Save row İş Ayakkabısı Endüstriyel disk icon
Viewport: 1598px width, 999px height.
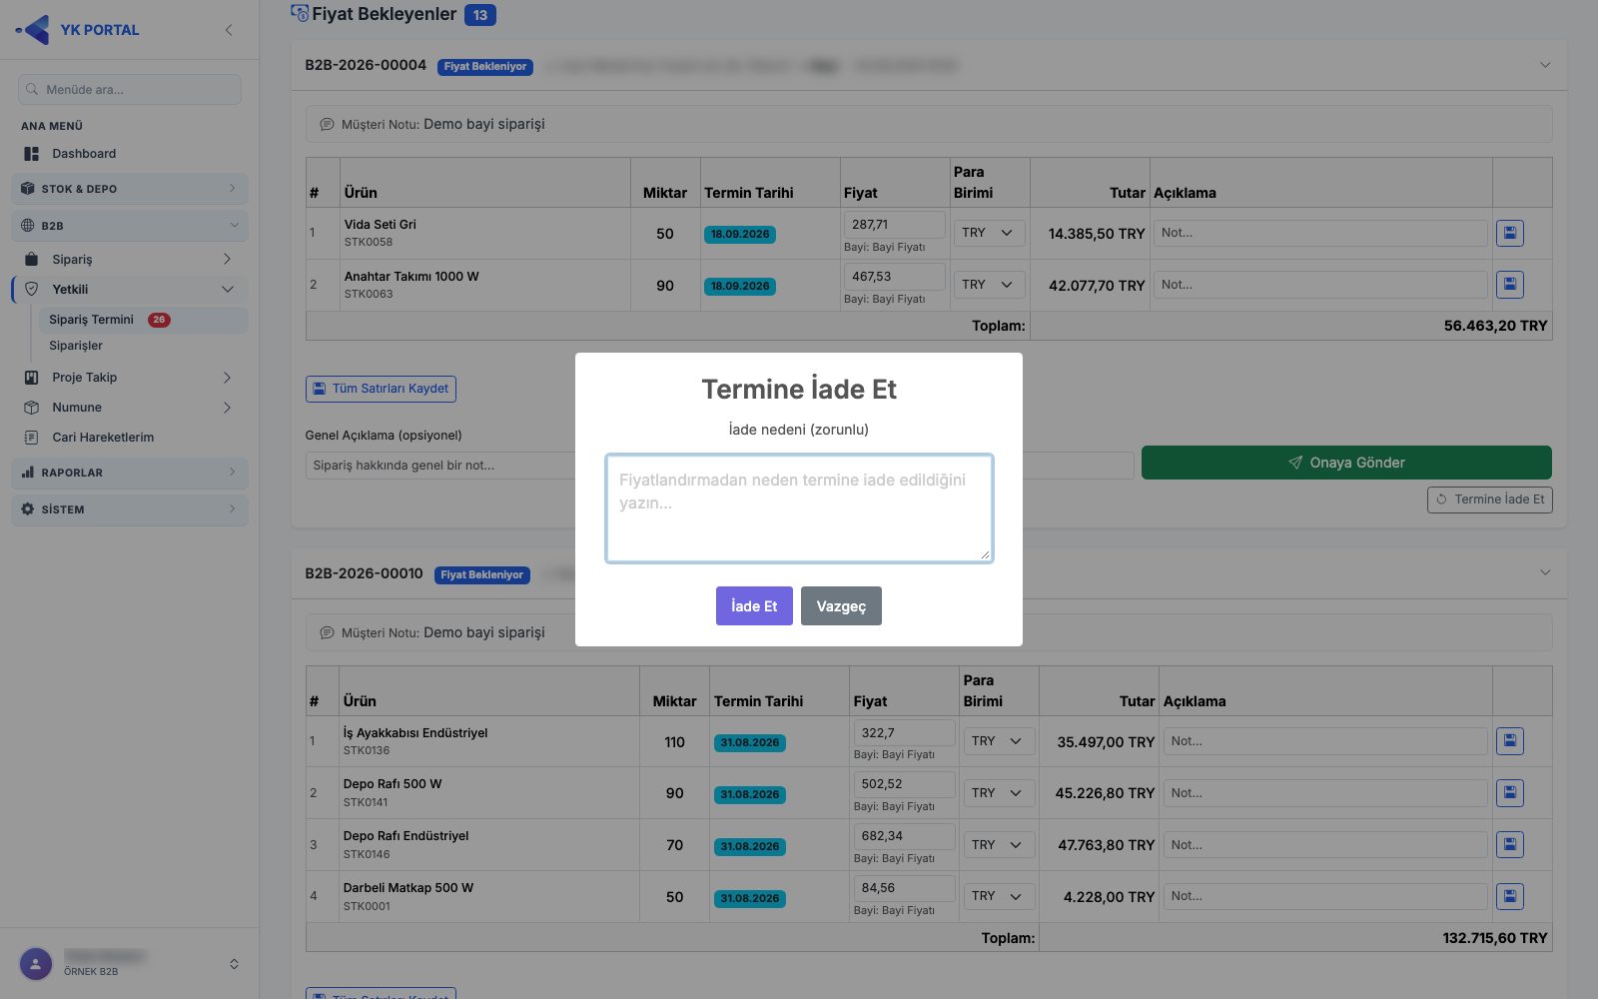[x=1510, y=741]
